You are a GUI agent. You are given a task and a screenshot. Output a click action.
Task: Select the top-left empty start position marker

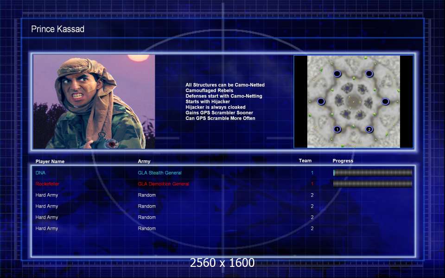pyautogui.click(x=337, y=74)
